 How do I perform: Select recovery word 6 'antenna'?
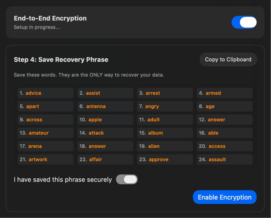105,106
